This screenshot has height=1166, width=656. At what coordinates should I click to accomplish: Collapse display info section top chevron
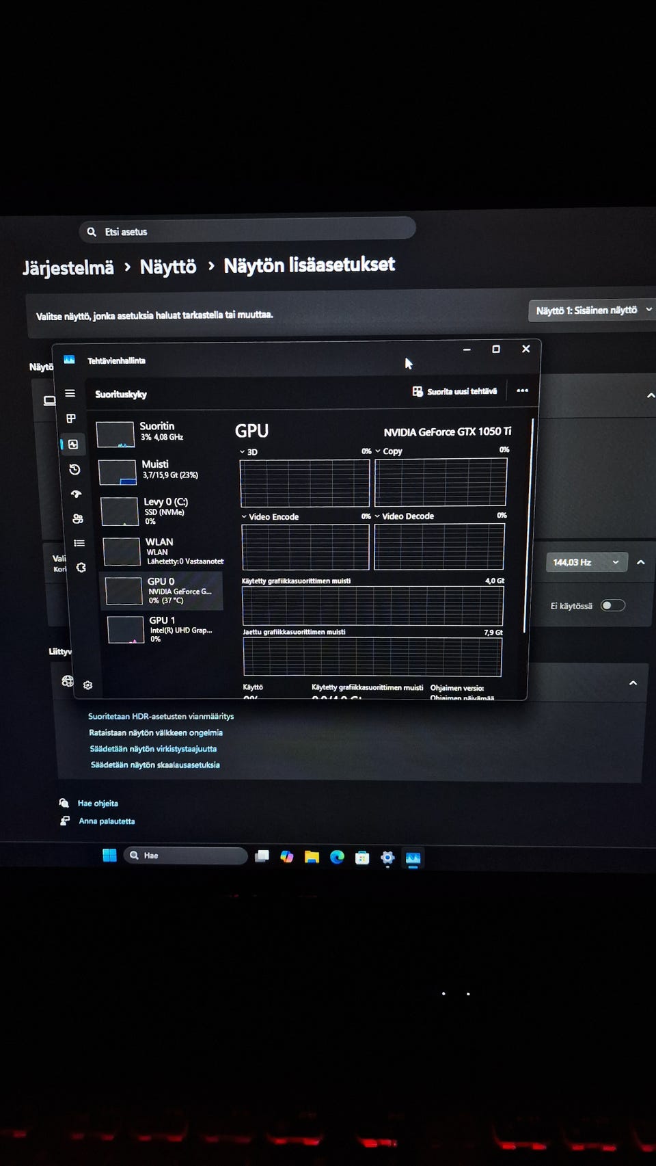[651, 395]
